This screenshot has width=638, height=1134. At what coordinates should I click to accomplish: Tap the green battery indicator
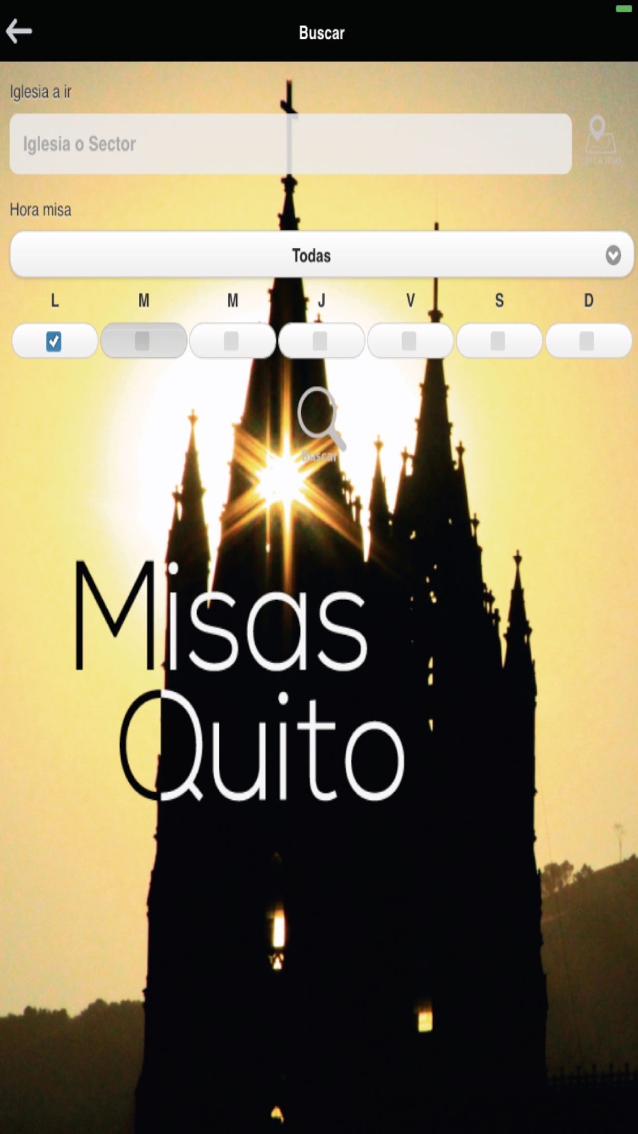(x=623, y=9)
